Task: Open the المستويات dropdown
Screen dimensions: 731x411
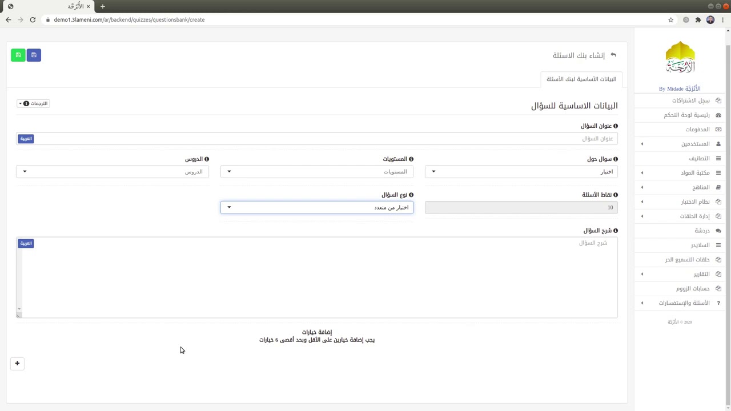Action: click(317, 172)
